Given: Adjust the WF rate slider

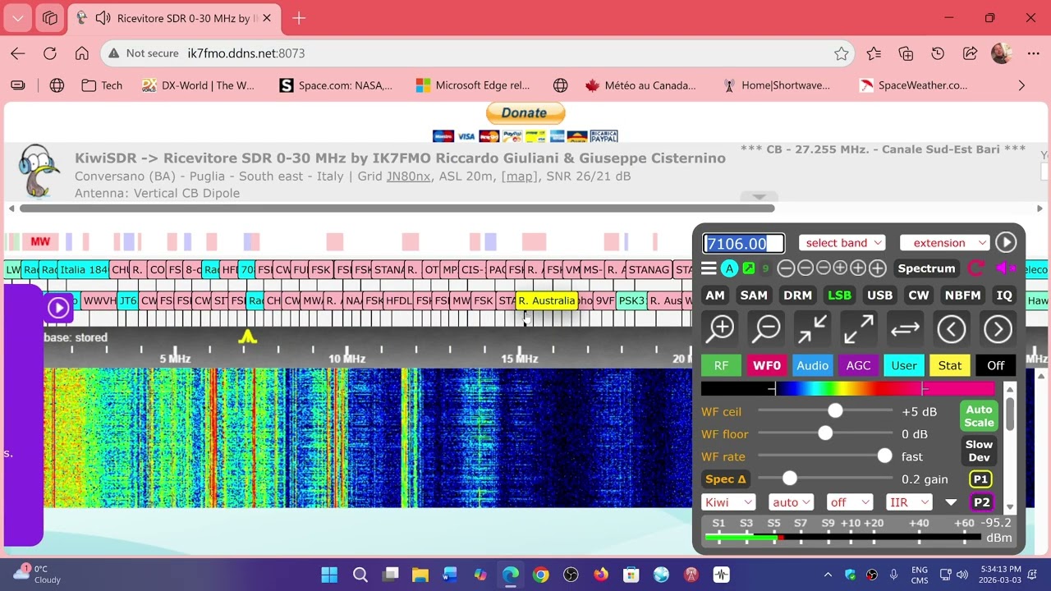Looking at the screenshot, I should click(x=825, y=456).
